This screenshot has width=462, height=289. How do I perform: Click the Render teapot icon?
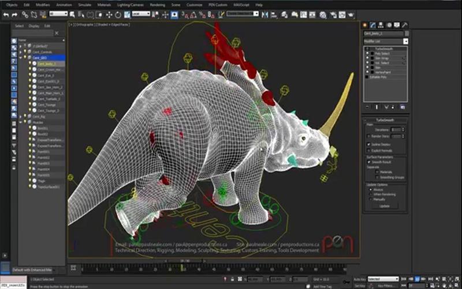351,15
